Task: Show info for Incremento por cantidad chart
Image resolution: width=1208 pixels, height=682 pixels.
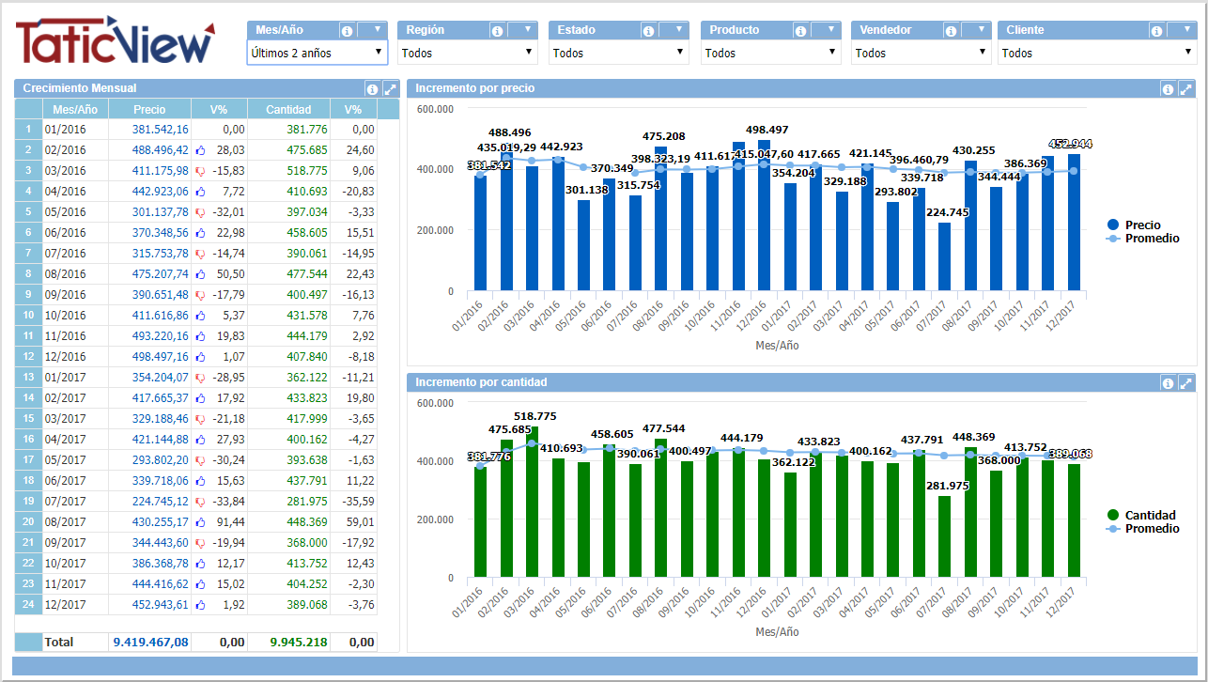Action: click(1168, 383)
